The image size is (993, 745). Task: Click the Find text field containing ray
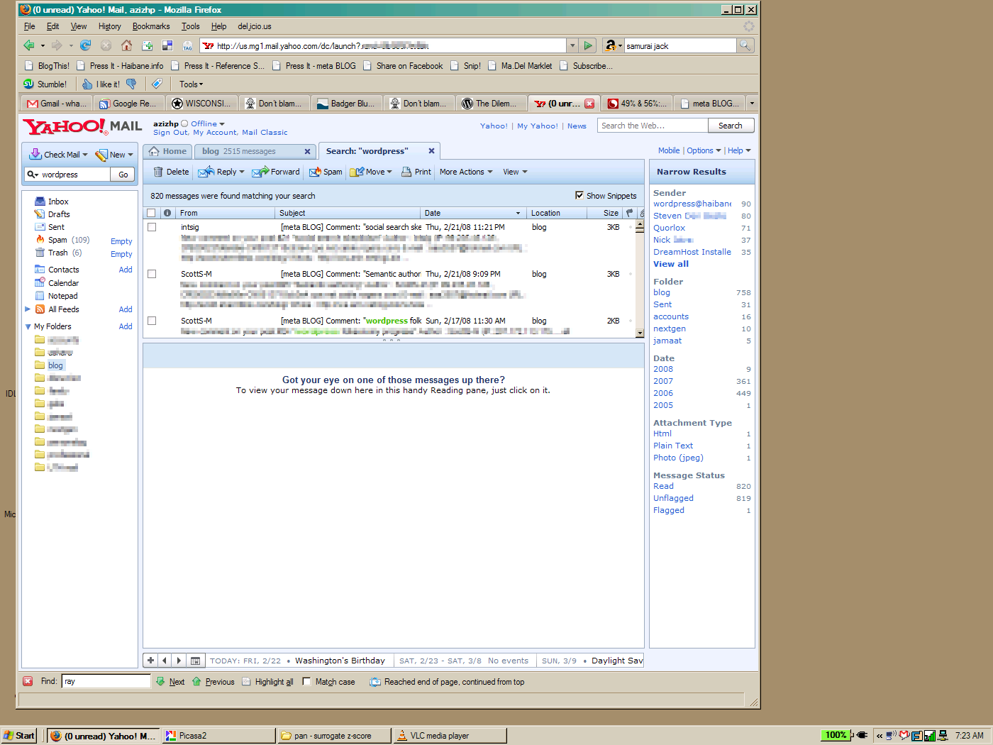(x=106, y=681)
